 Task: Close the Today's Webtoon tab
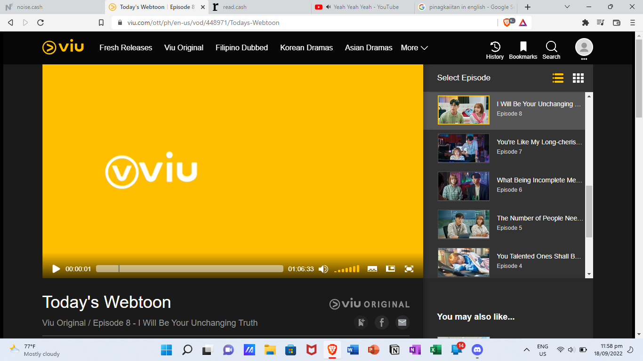pyautogui.click(x=203, y=7)
